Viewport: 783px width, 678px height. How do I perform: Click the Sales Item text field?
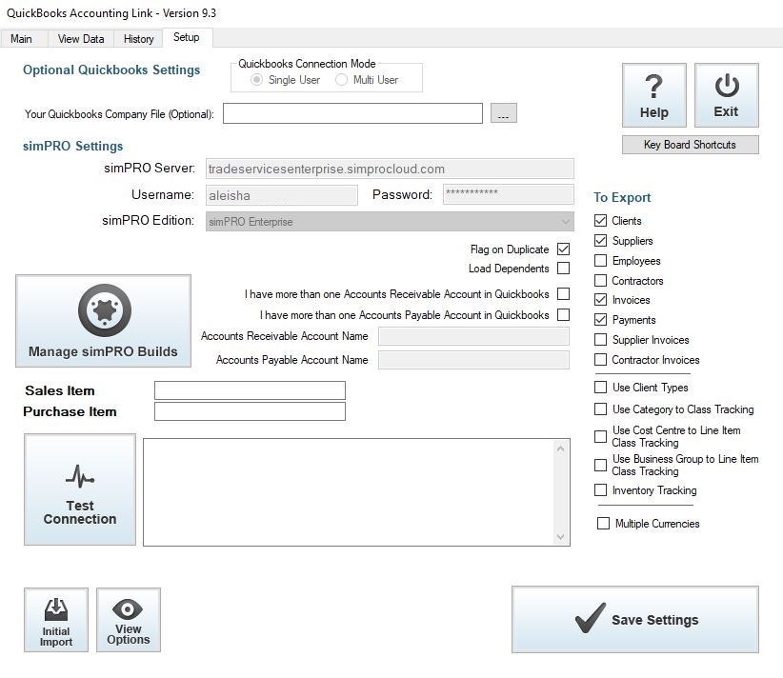point(250,390)
